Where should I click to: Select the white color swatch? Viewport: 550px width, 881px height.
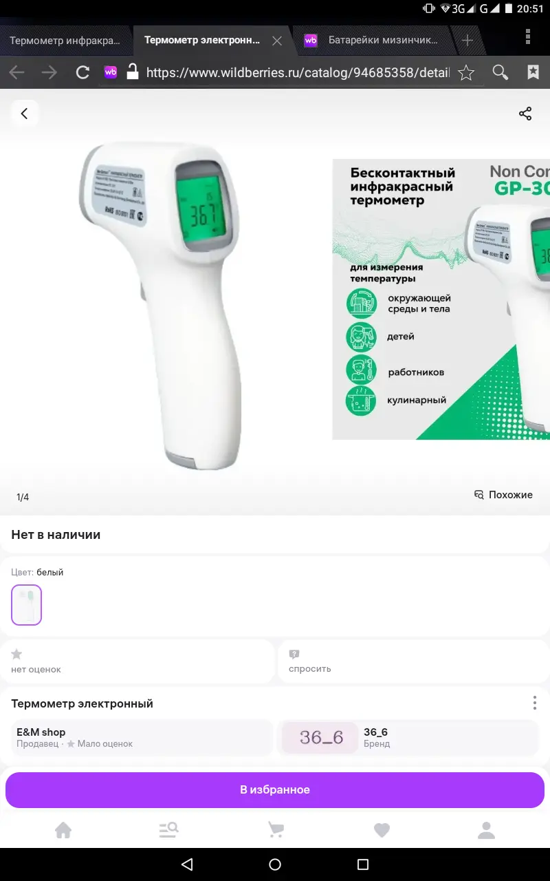coord(27,605)
